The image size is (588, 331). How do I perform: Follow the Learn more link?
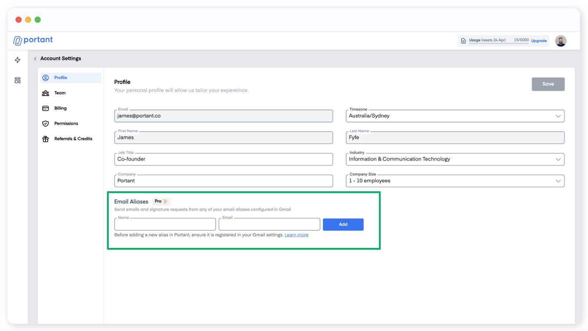coord(296,235)
